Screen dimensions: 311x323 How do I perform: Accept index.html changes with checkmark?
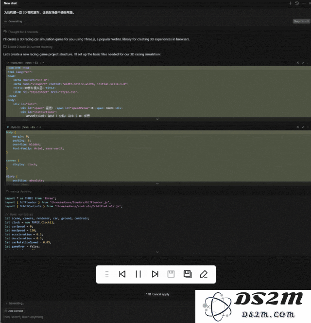pos(303,63)
